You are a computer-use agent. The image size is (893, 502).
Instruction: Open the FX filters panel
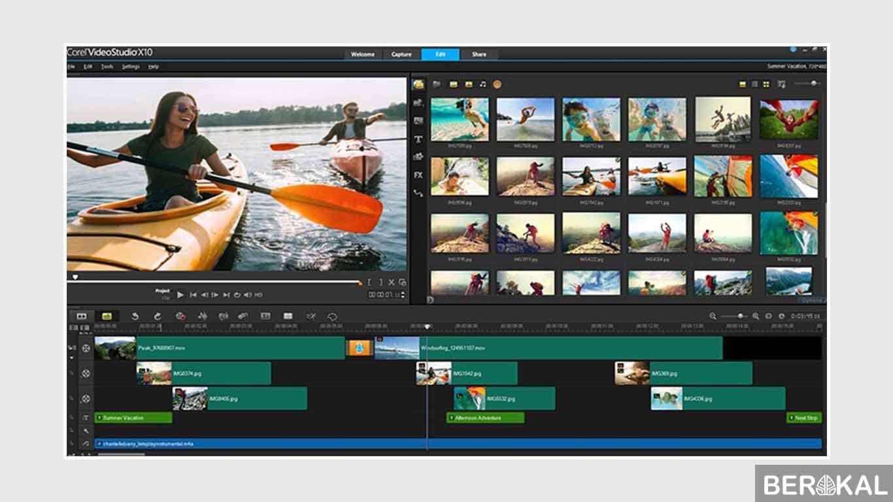(417, 175)
